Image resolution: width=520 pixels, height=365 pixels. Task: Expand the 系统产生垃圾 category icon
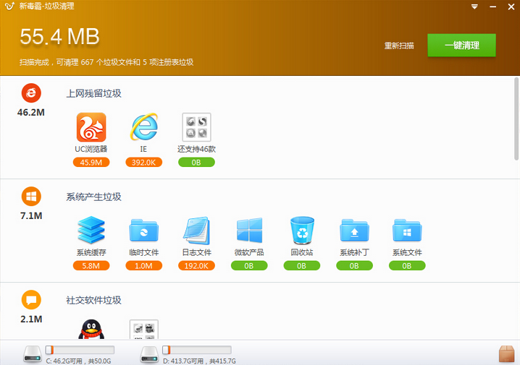30,197
